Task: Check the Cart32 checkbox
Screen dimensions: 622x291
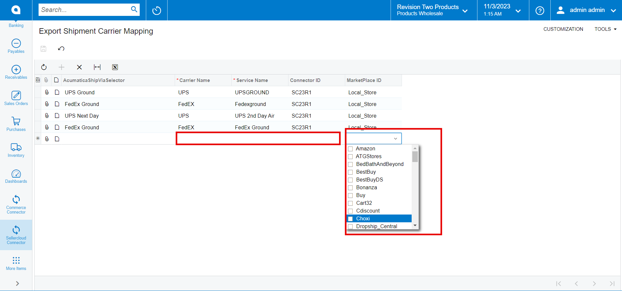Action: pyautogui.click(x=350, y=203)
